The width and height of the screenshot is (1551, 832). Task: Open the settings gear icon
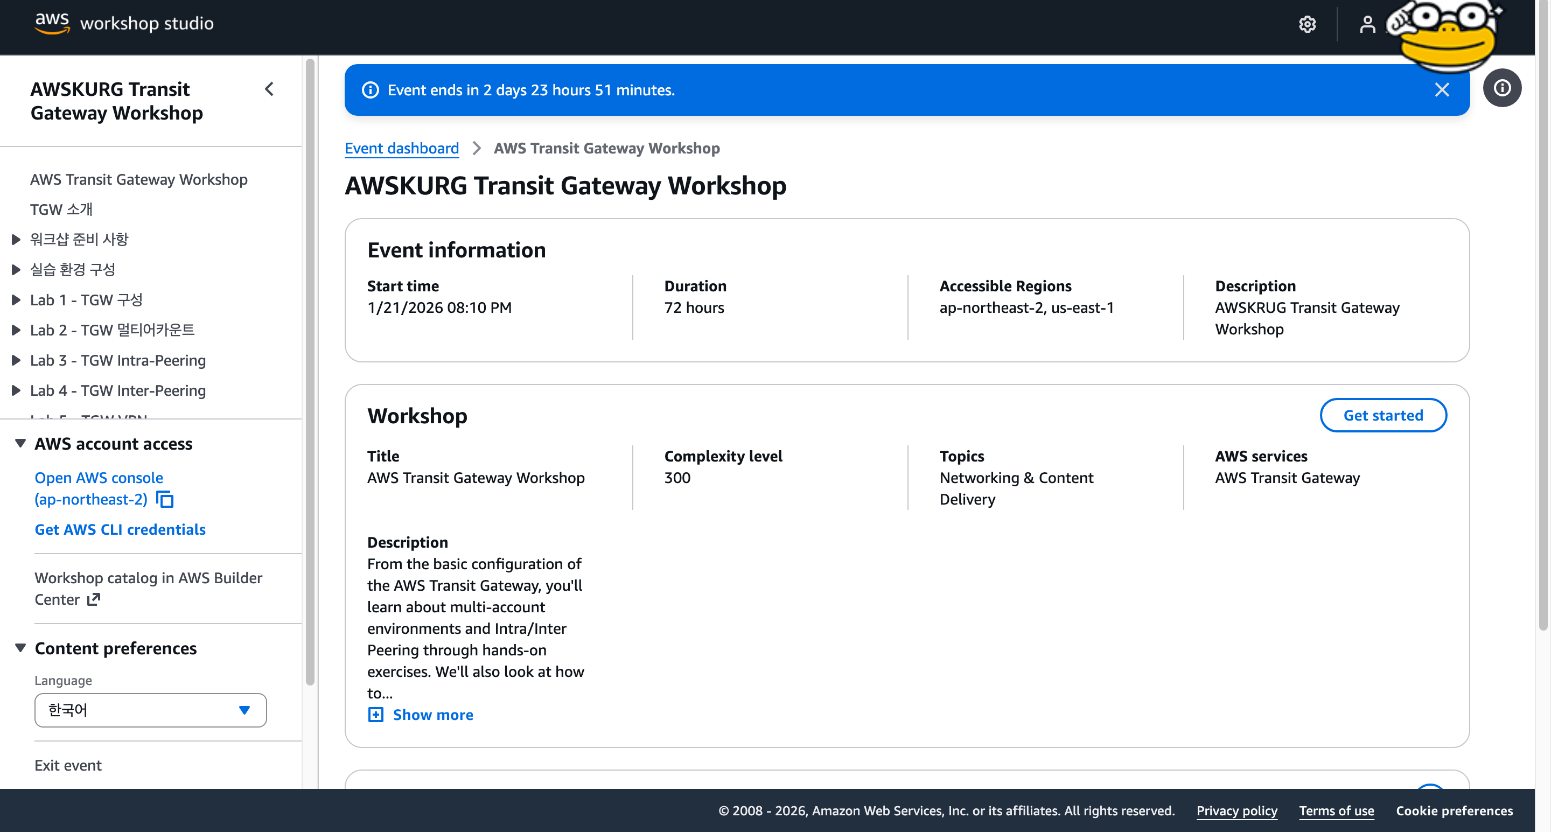(1307, 24)
